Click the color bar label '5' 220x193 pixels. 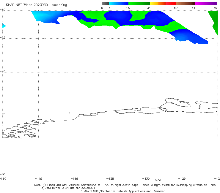(x=109, y=8)
